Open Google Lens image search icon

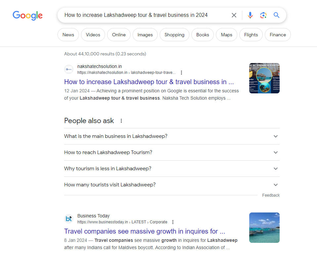point(263,15)
